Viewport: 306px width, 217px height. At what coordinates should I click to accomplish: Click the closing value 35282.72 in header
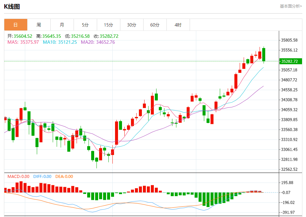click(109, 36)
